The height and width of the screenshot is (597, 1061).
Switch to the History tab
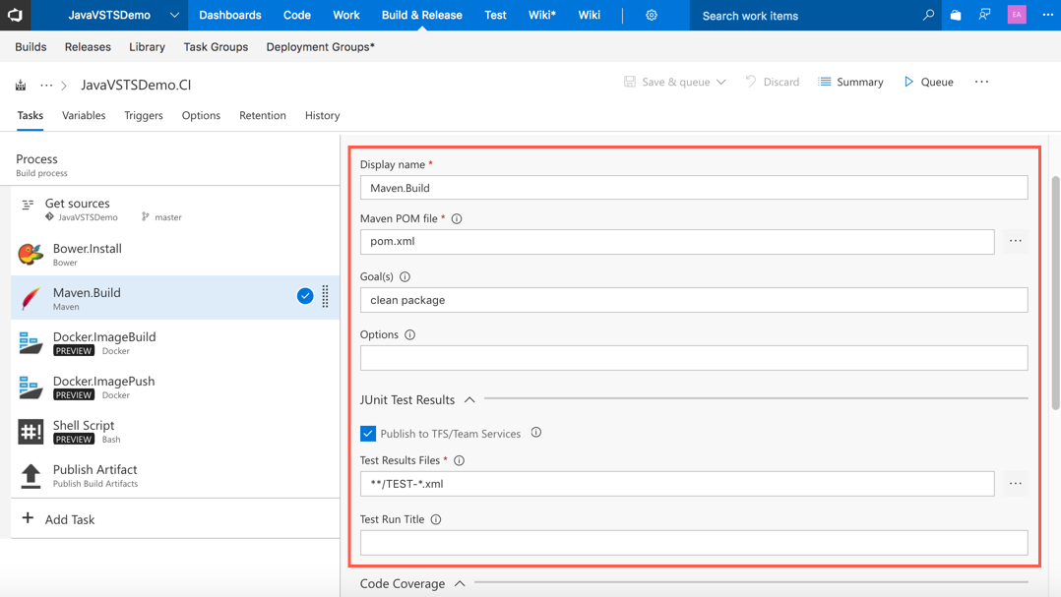pyautogui.click(x=322, y=115)
